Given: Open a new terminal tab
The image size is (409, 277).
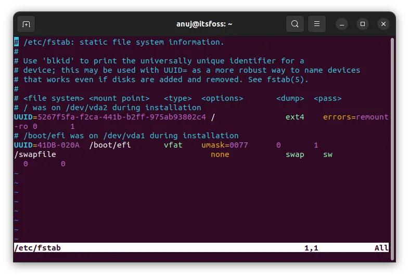Looking at the screenshot, I should pos(26,24).
